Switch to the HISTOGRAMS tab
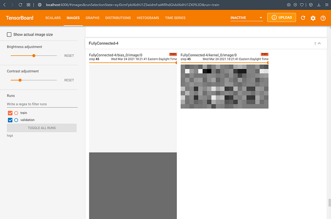 click(x=148, y=18)
